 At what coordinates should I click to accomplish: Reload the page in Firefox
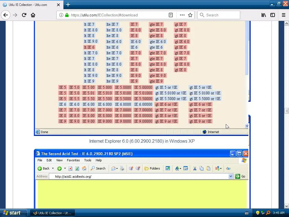24,15
